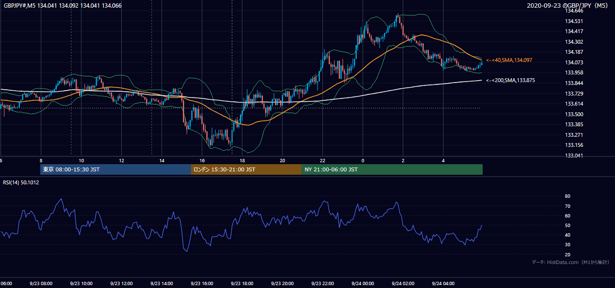615x288 pixels.
Task: Click the RSI(14) 50.1012 indicator label
Action: pos(22,182)
